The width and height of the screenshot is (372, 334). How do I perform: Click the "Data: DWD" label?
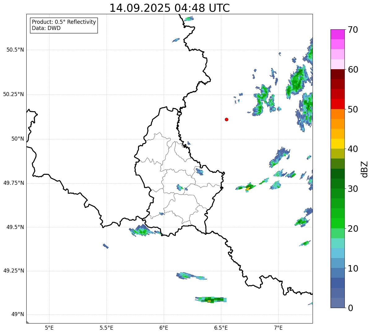[x=46, y=28]
